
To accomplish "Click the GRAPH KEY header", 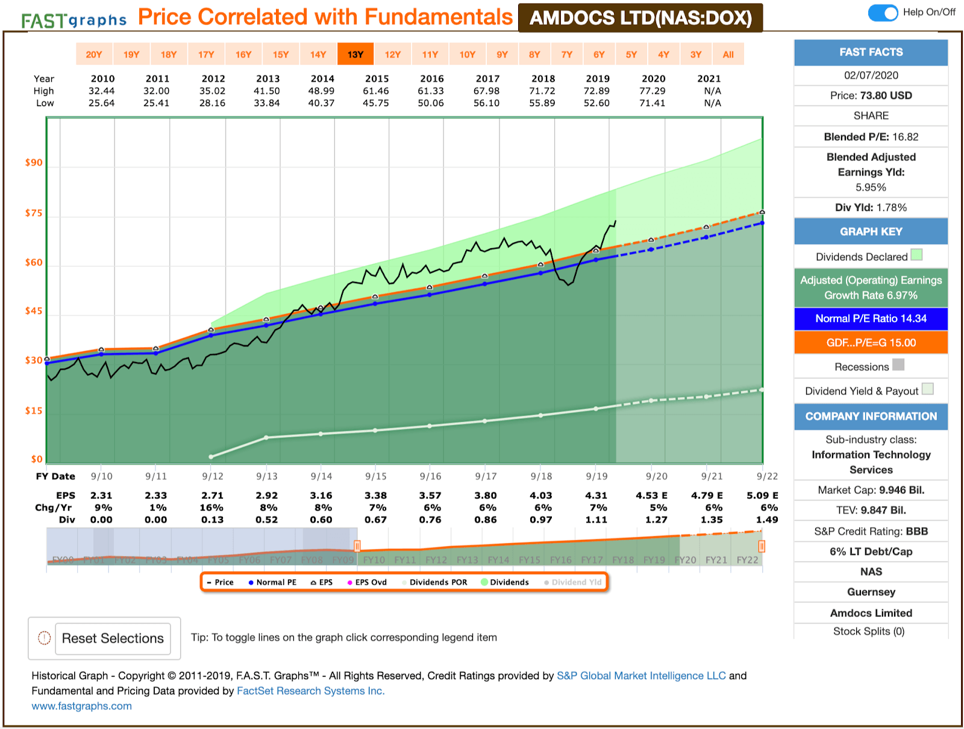I will (871, 232).
